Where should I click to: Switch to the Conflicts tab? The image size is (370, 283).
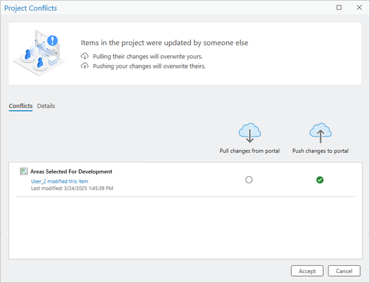pyautogui.click(x=21, y=106)
